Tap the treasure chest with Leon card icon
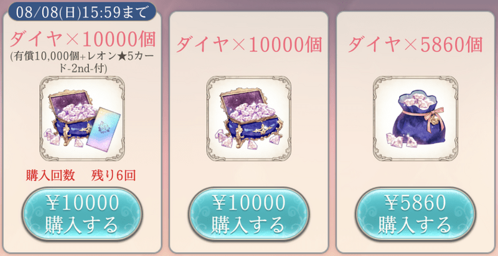The width and height of the screenshot is (498, 256). pyautogui.click(x=83, y=120)
